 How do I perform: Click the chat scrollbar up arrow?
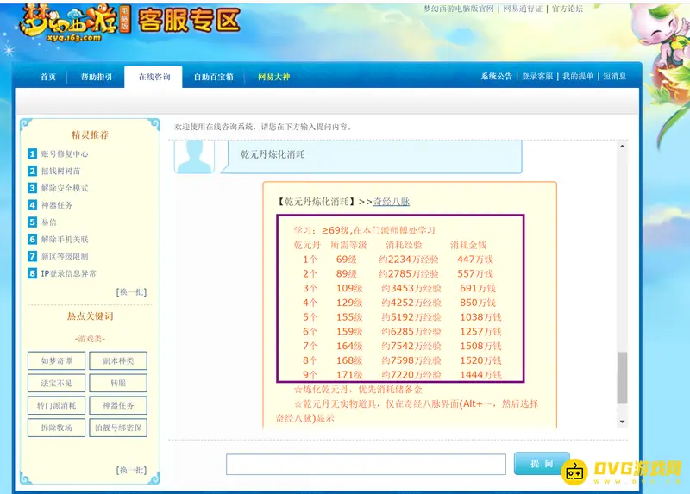pos(622,146)
